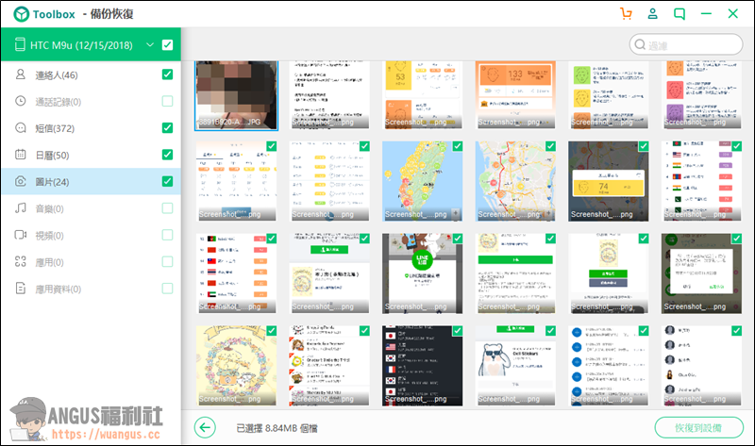Click the app data document icon
Screen dimensions: 755x446
[x=20, y=289]
